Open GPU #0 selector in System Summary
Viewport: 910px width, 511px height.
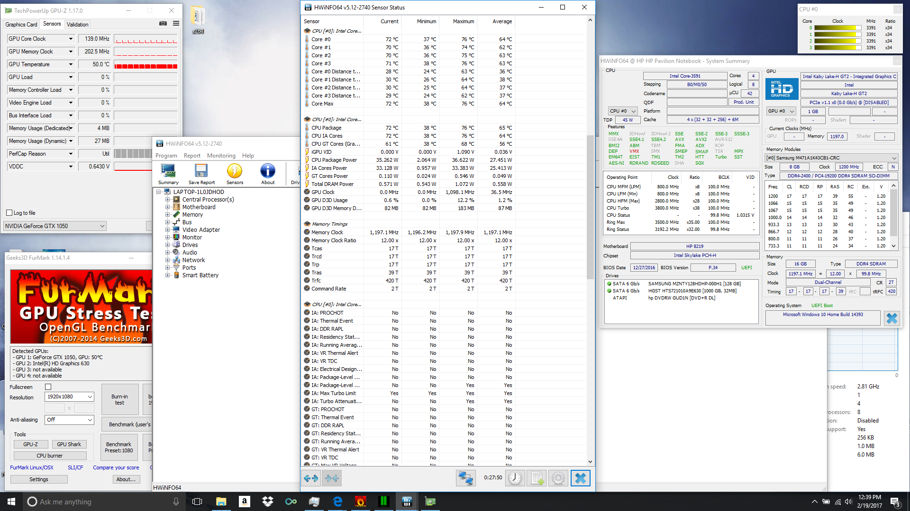point(781,111)
